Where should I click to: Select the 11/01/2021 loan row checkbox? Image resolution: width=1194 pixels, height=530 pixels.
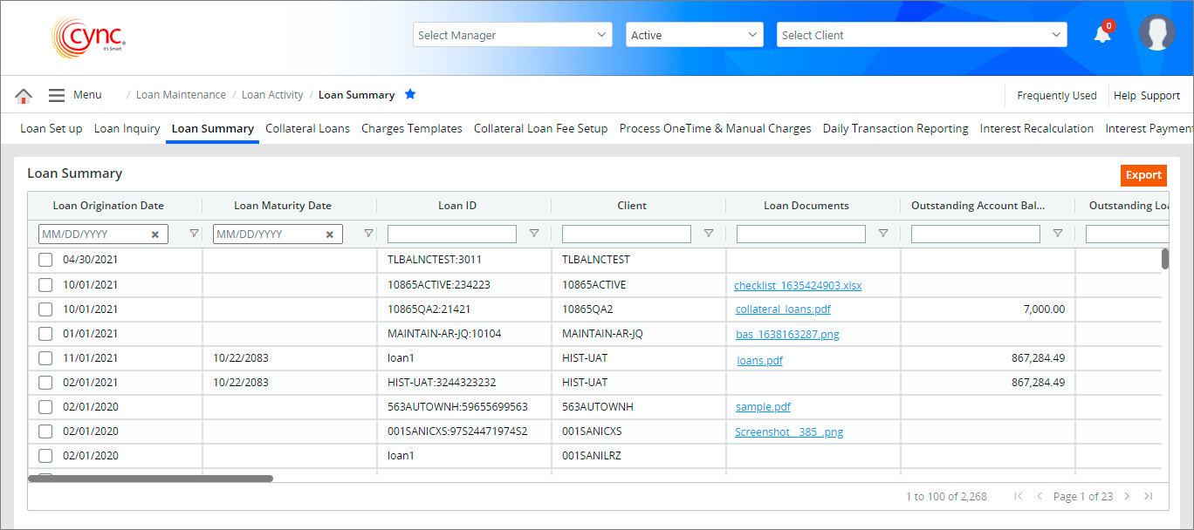(x=45, y=357)
